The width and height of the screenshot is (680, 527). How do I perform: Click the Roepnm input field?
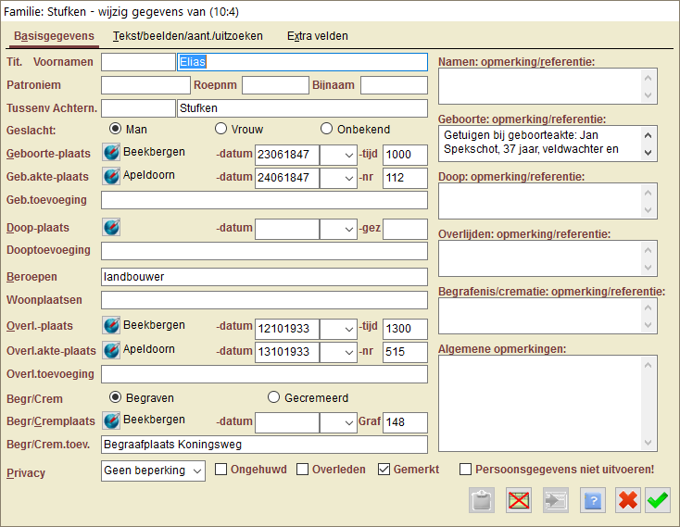click(275, 85)
